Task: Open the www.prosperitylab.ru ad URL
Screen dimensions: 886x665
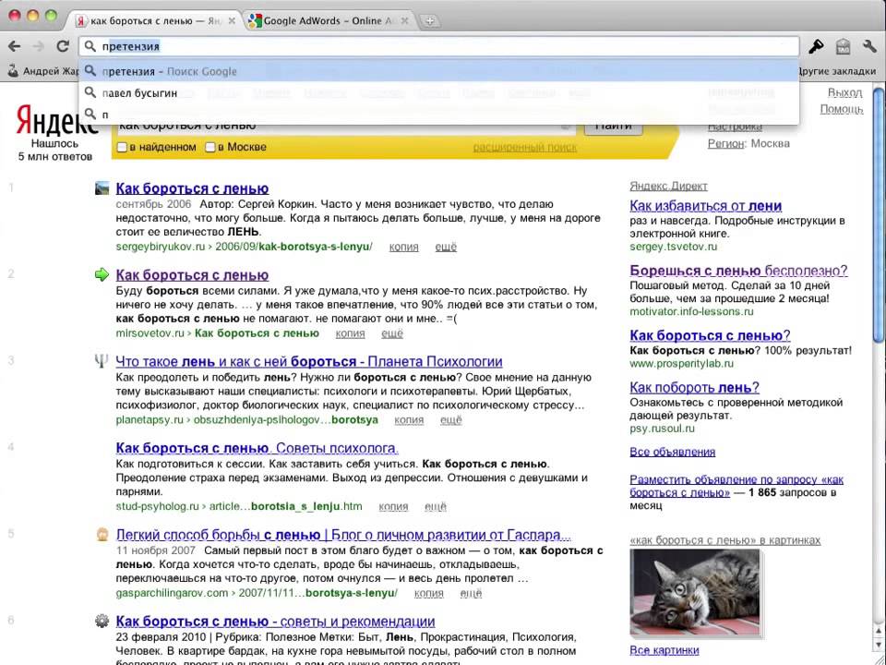Action: (681, 364)
